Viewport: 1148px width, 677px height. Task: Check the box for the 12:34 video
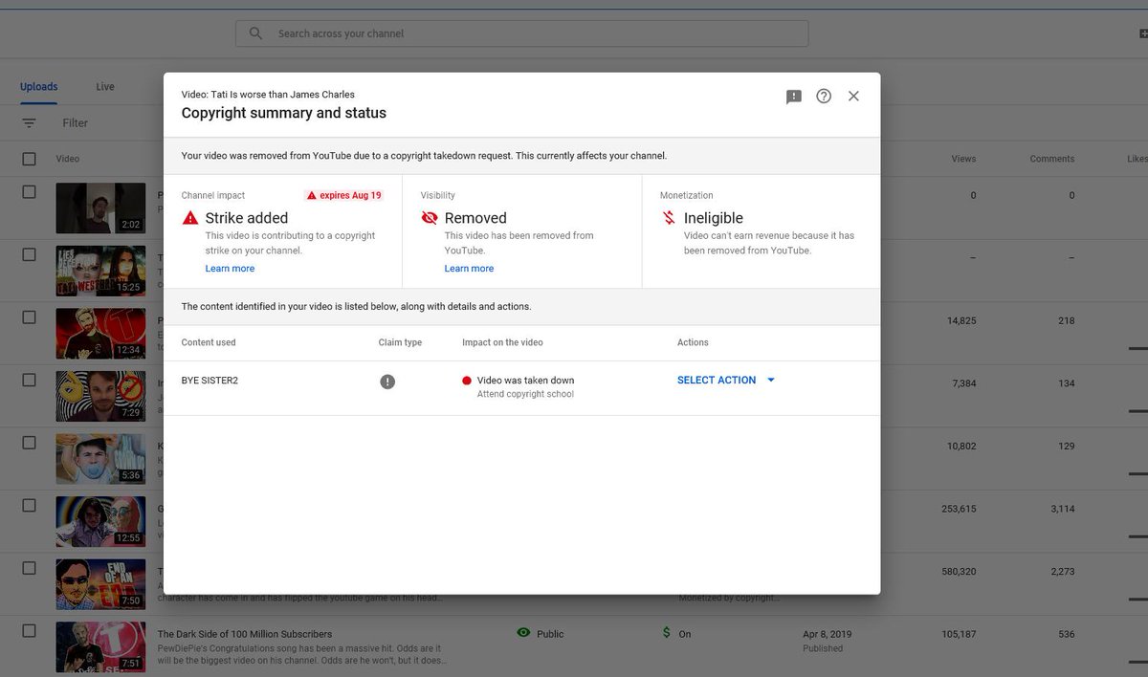point(30,317)
